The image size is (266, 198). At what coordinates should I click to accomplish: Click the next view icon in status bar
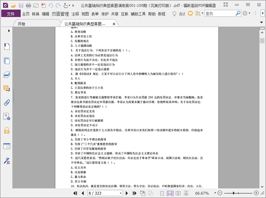[151, 193]
